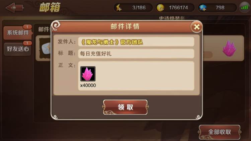The width and height of the screenshot is (251, 141).
Task: Collect all mail with 全部收取
Action: 220,132
